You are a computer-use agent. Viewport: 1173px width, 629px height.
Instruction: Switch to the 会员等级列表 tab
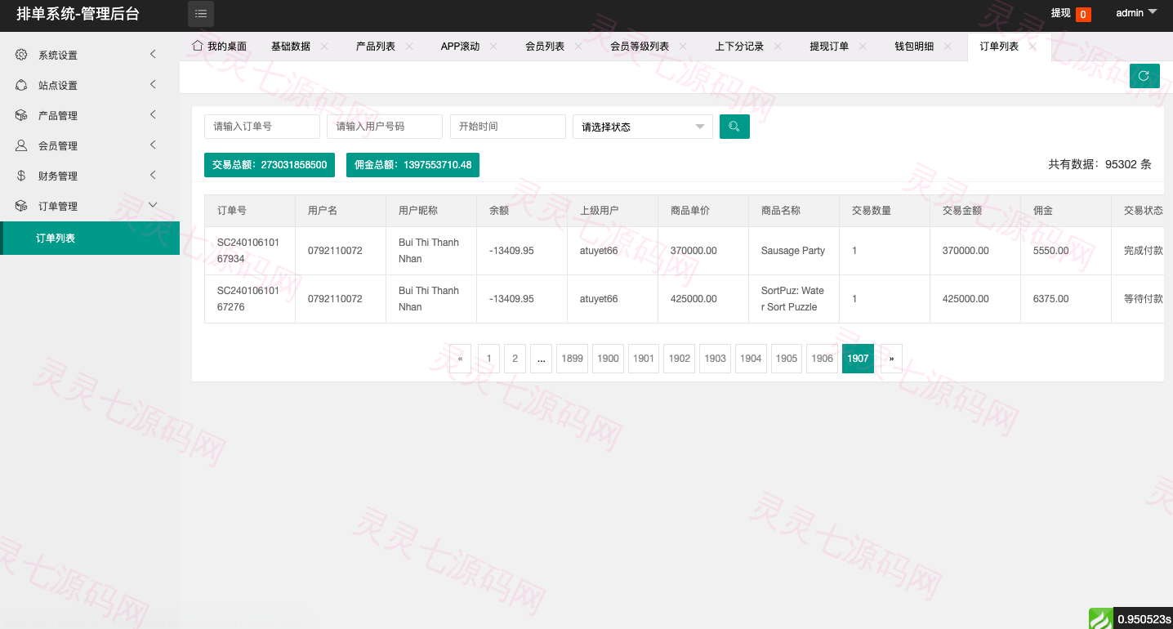pos(640,47)
